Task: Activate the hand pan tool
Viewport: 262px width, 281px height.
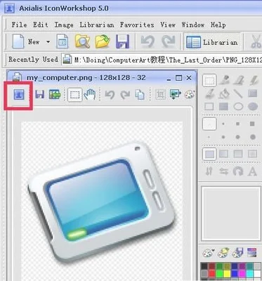Action: (x=90, y=95)
